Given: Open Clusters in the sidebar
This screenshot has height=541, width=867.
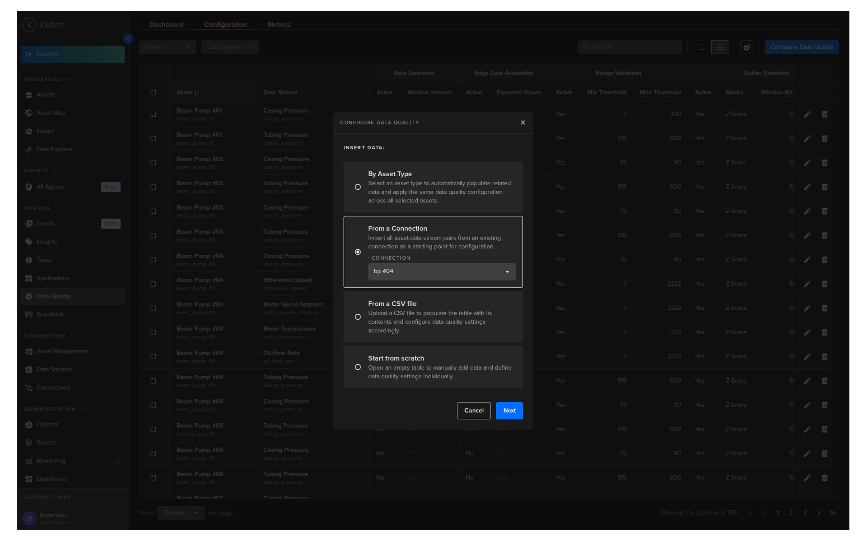Looking at the screenshot, I should [72, 425].
